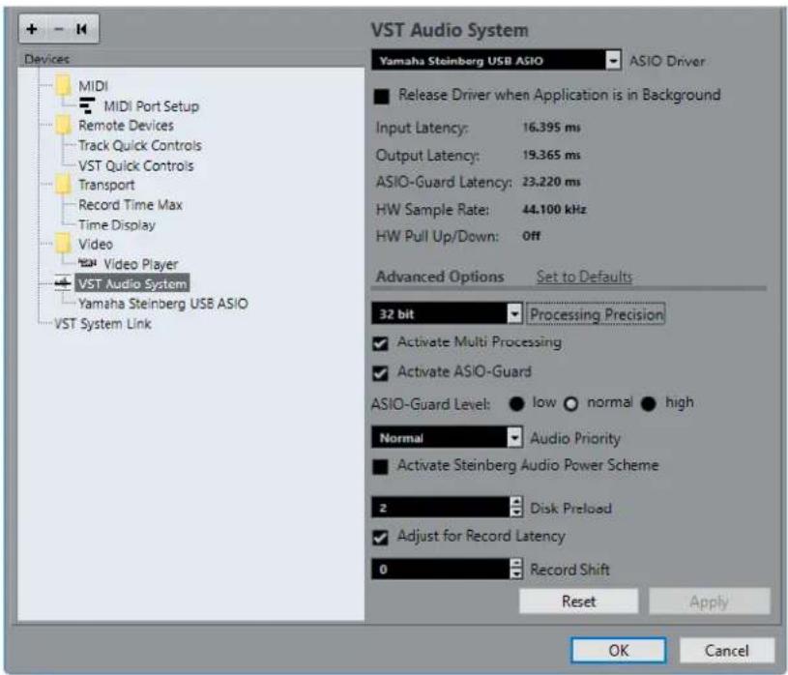Screen dimensions: 788x675
Task: Toggle Release Driver when in Background
Action: coord(382,96)
